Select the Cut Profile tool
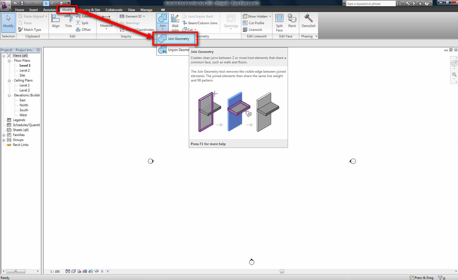This screenshot has width=458, height=280. (254, 23)
